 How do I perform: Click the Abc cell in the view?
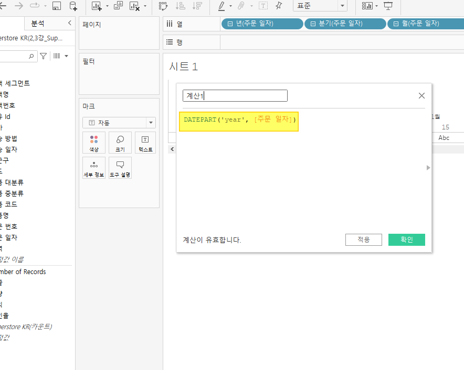[444, 138]
